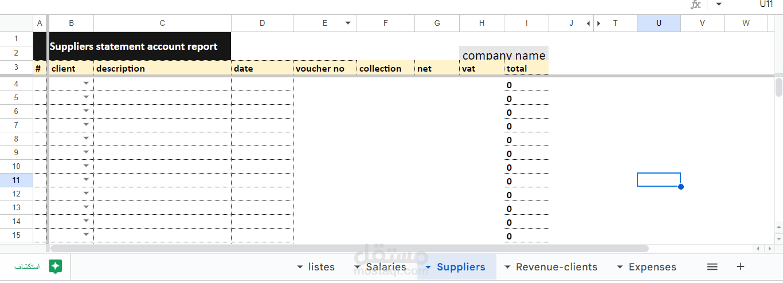Click the description header cell
783x283 pixels.
pyautogui.click(x=162, y=68)
